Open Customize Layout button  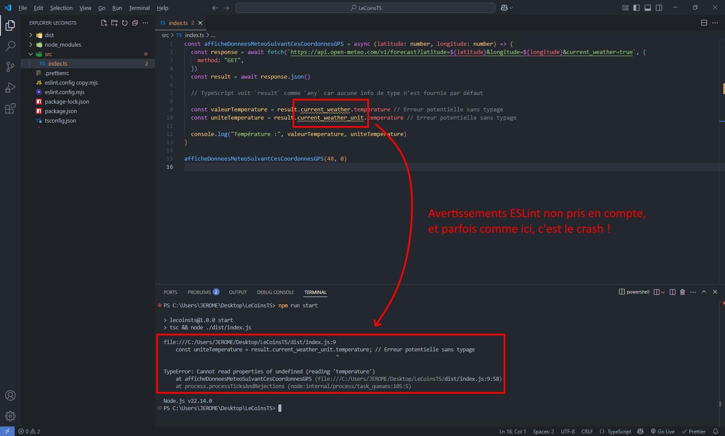[625, 8]
